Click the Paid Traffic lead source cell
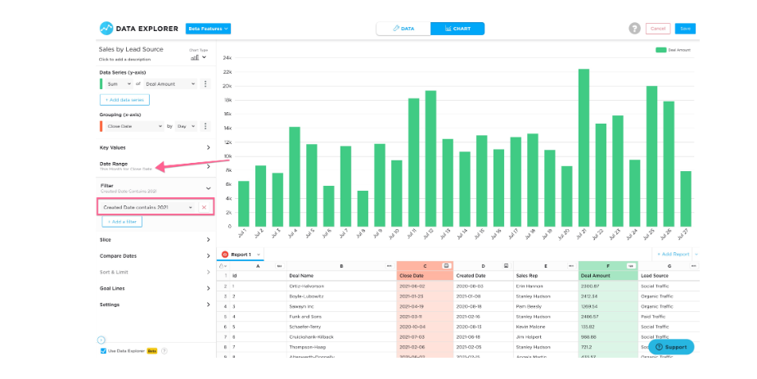757x379 pixels. (669, 317)
